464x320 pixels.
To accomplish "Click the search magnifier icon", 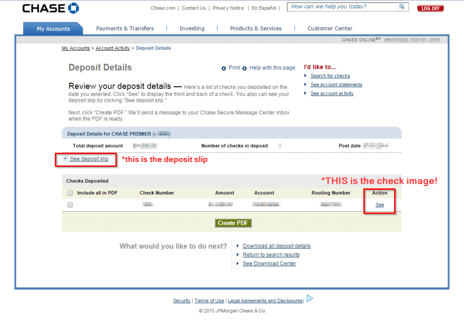I will 401,7.
